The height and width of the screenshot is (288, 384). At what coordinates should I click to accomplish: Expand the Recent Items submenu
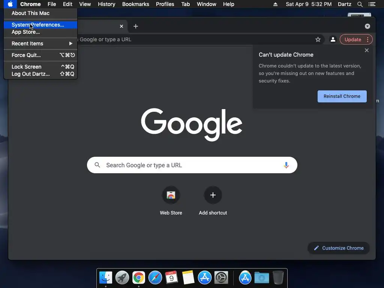pyautogui.click(x=40, y=43)
